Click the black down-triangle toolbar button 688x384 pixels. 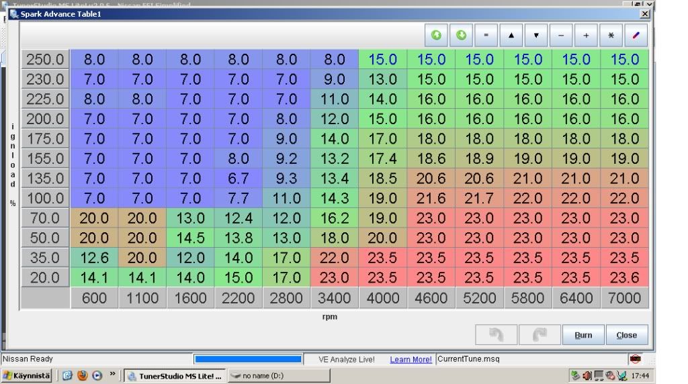click(x=536, y=35)
